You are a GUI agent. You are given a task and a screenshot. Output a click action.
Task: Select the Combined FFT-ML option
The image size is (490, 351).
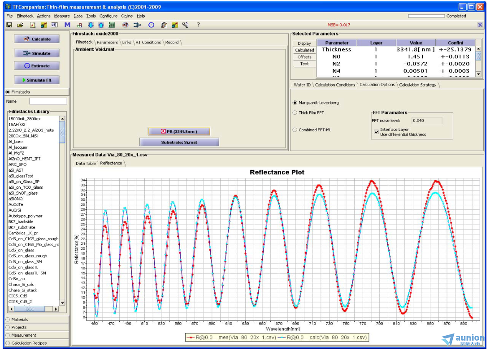pyautogui.click(x=295, y=130)
